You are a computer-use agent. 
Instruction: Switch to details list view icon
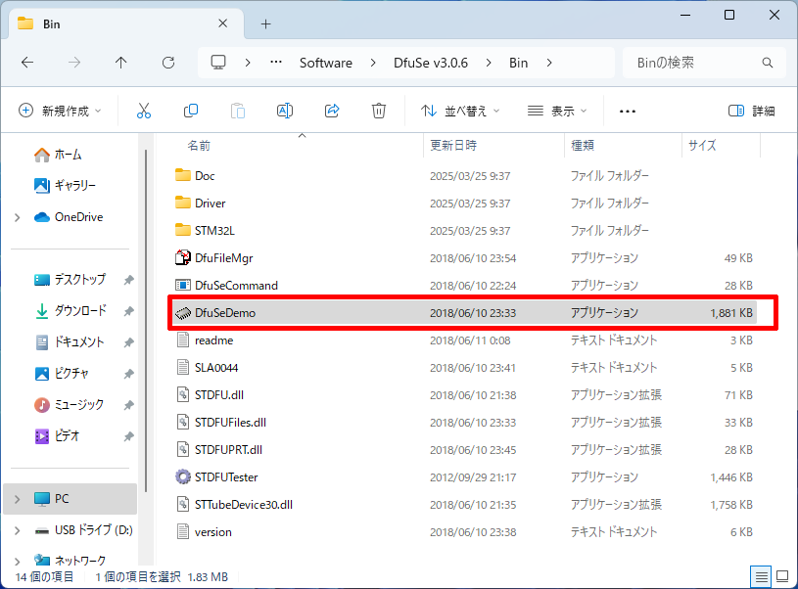point(762,577)
